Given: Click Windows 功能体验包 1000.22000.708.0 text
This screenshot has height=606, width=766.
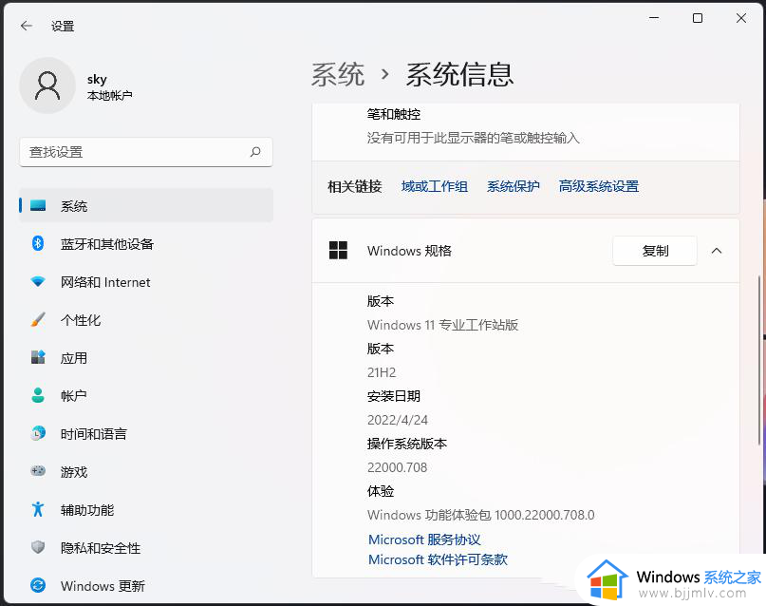Looking at the screenshot, I should click(x=480, y=515).
